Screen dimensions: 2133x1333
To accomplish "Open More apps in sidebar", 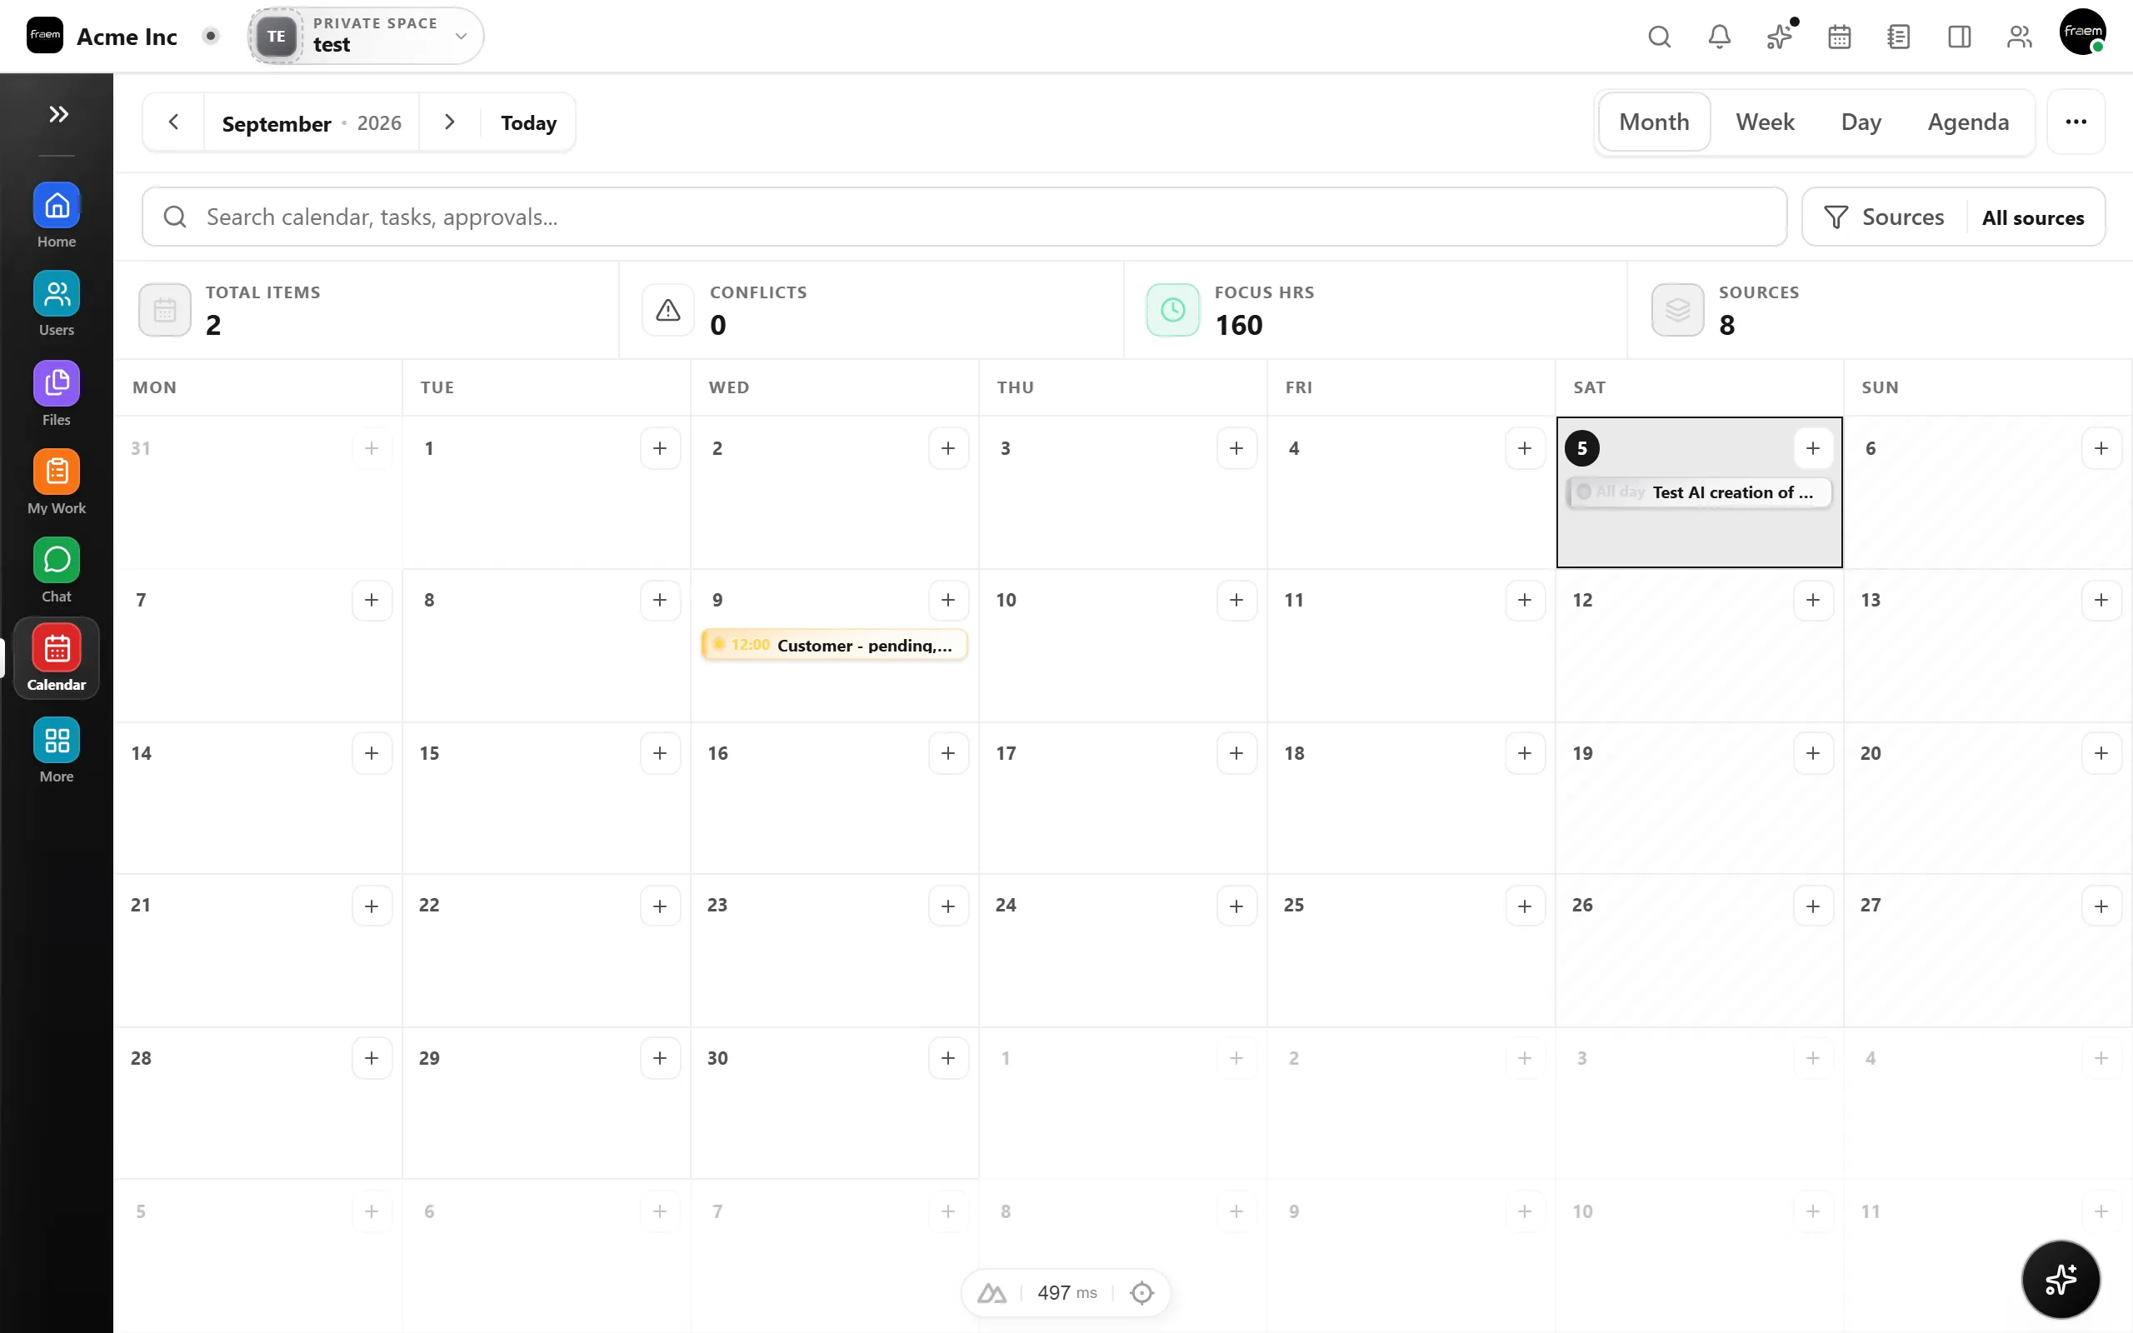I will (x=57, y=751).
